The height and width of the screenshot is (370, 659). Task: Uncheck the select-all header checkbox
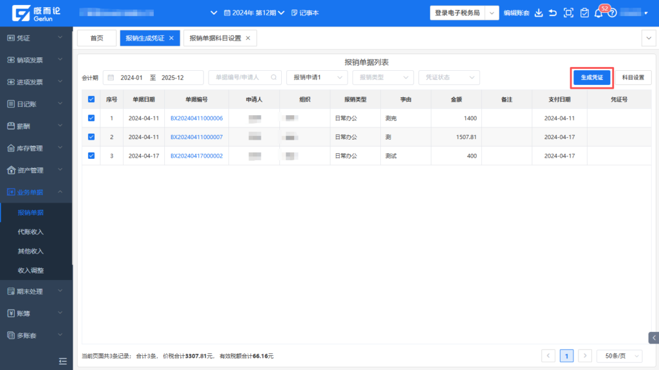point(91,100)
